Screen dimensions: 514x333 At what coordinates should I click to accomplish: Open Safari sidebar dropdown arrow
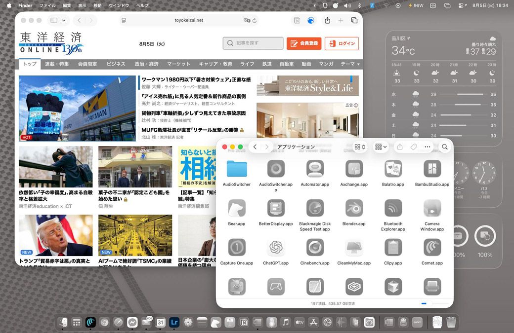pyautogui.click(x=64, y=20)
